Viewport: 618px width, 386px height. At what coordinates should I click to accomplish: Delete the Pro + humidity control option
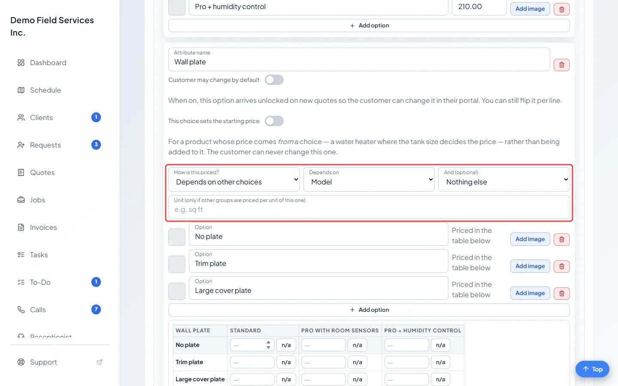point(562,9)
